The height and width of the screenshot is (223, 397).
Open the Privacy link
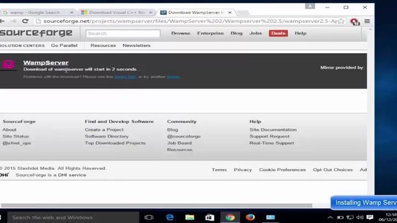tap(243, 170)
